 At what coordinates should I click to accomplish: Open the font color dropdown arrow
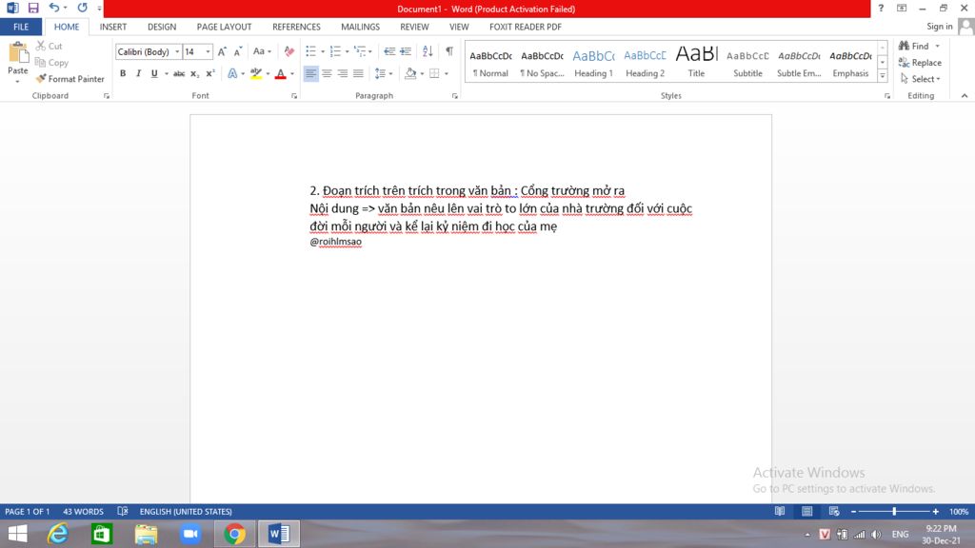coord(292,73)
